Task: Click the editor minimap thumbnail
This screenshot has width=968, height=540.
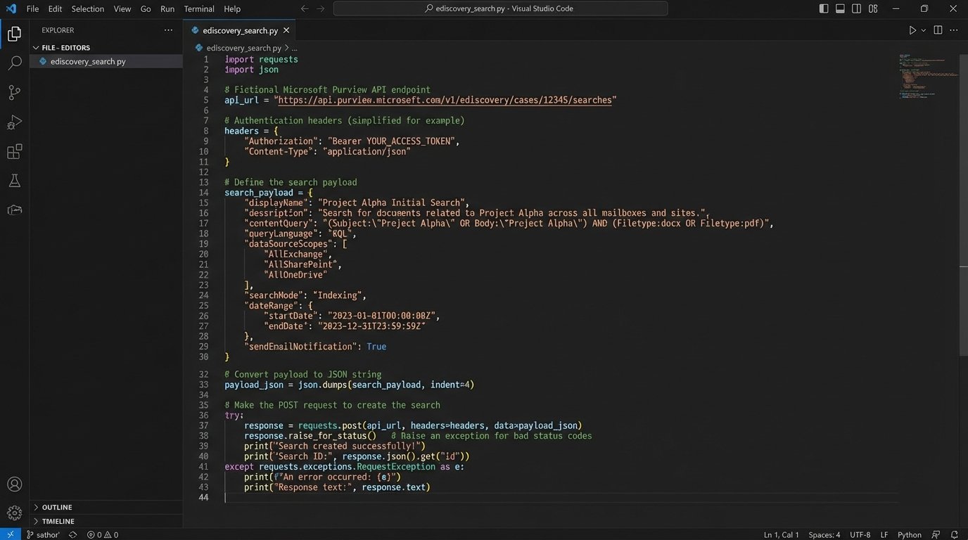Action: click(x=927, y=74)
